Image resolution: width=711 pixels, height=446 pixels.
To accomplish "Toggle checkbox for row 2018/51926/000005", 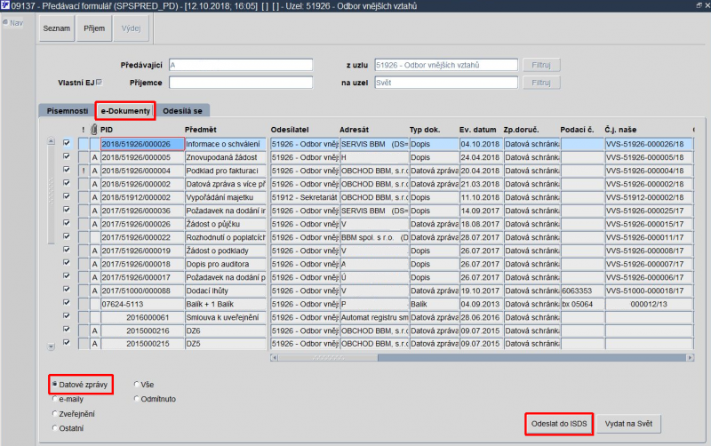I will pos(67,156).
